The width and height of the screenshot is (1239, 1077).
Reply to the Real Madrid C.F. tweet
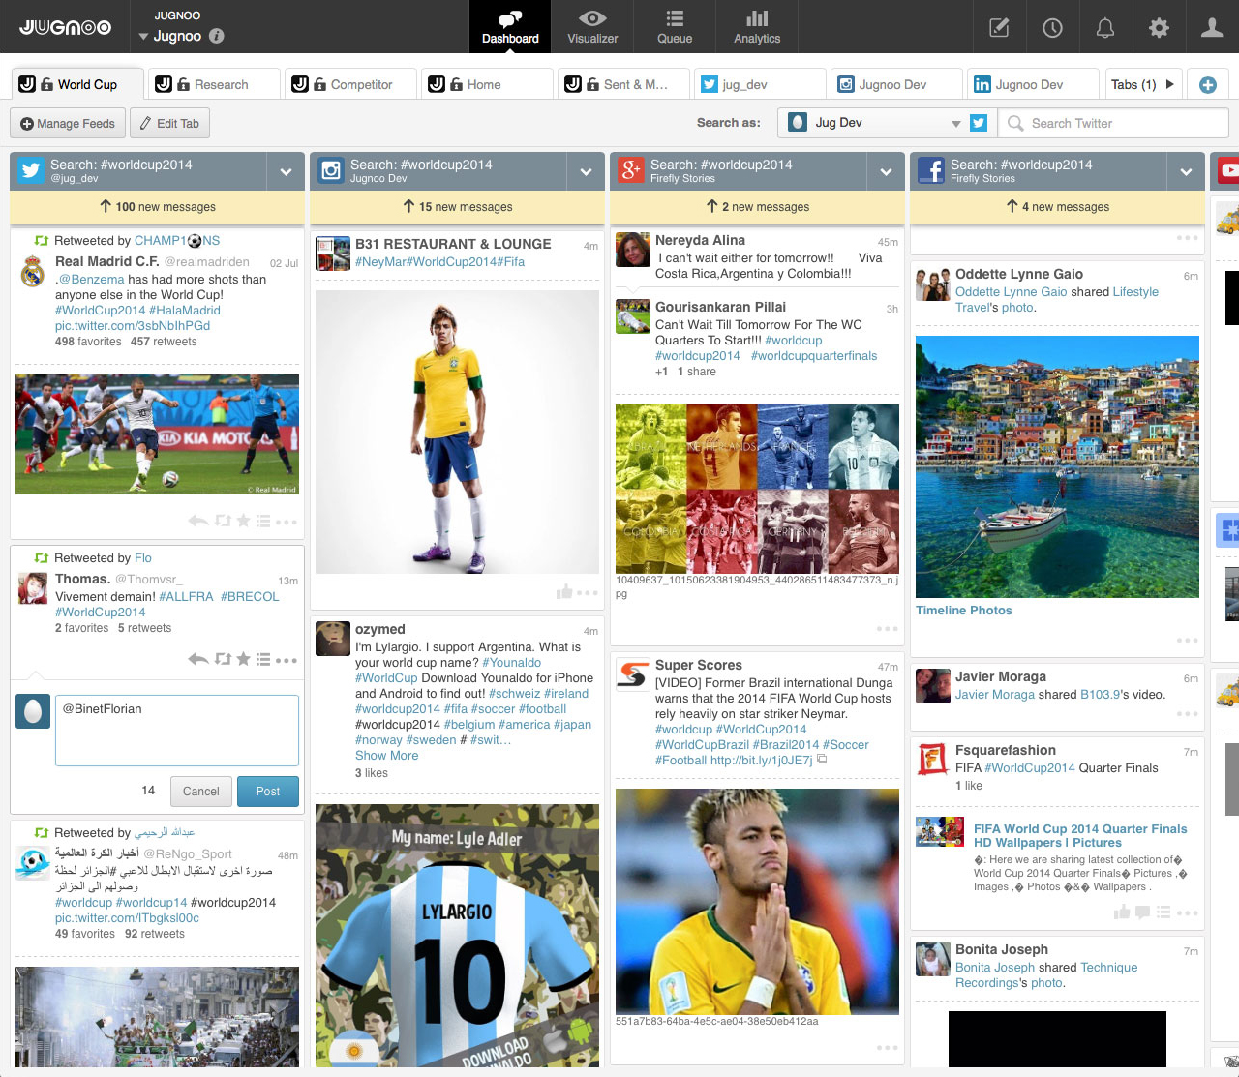[197, 521]
